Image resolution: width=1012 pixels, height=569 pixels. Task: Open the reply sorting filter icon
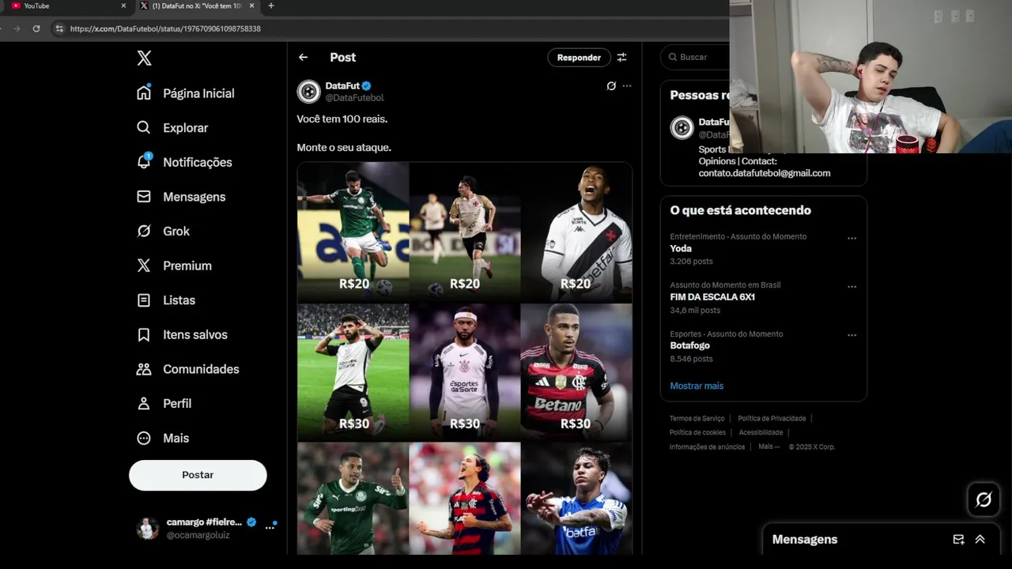pos(621,57)
